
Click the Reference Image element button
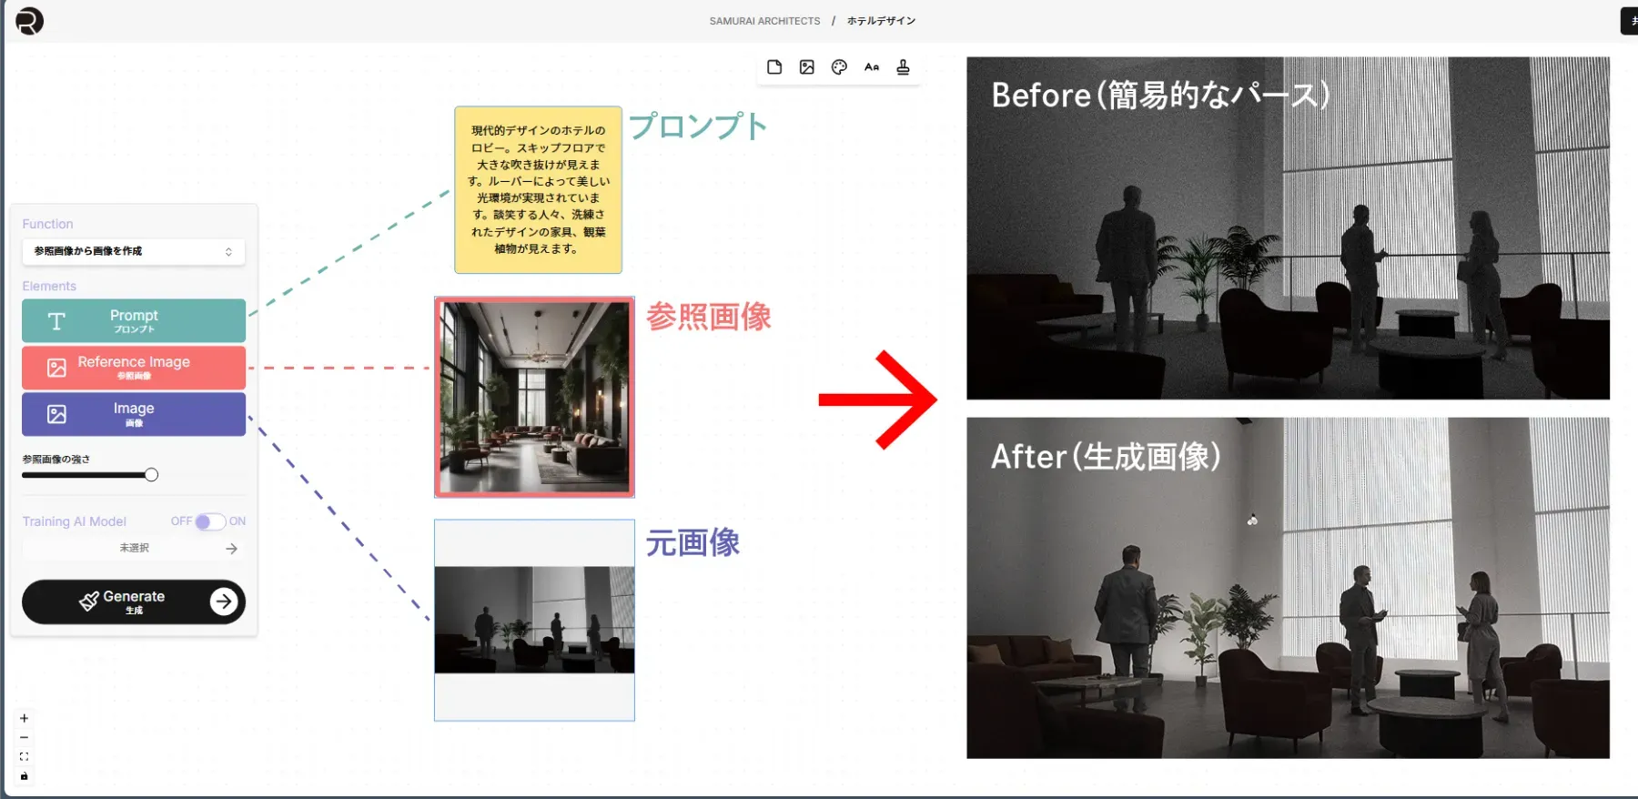point(134,368)
